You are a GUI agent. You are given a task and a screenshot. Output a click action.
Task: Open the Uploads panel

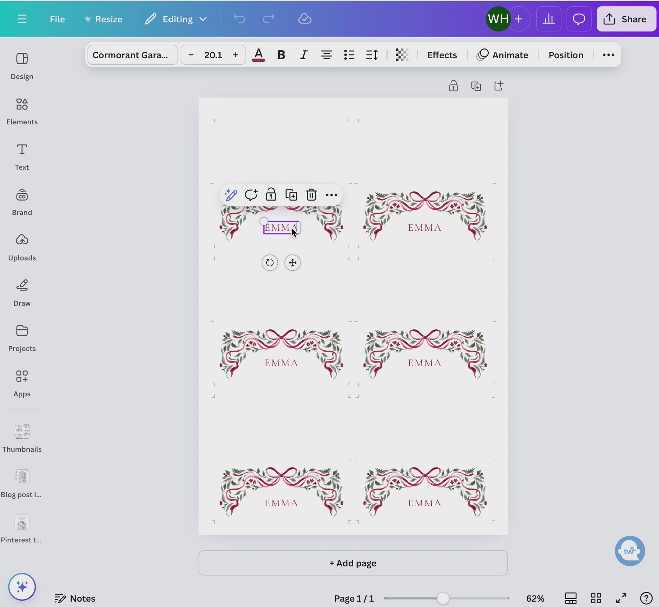22,247
